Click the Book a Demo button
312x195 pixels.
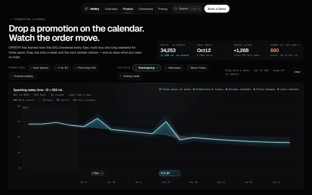pos(217,9)
